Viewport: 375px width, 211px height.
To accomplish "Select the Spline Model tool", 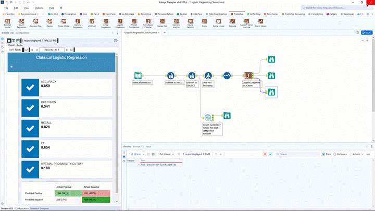I will click(218, 23).
